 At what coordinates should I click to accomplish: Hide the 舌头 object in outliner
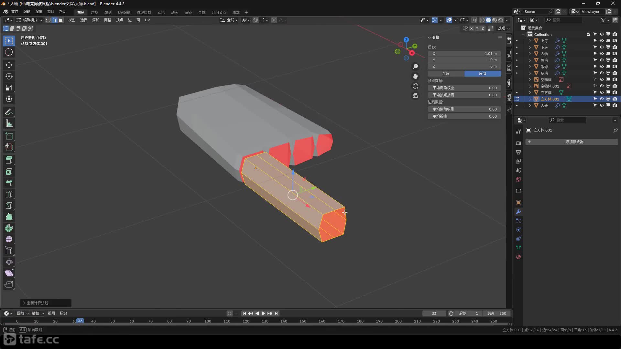(602, 105)
